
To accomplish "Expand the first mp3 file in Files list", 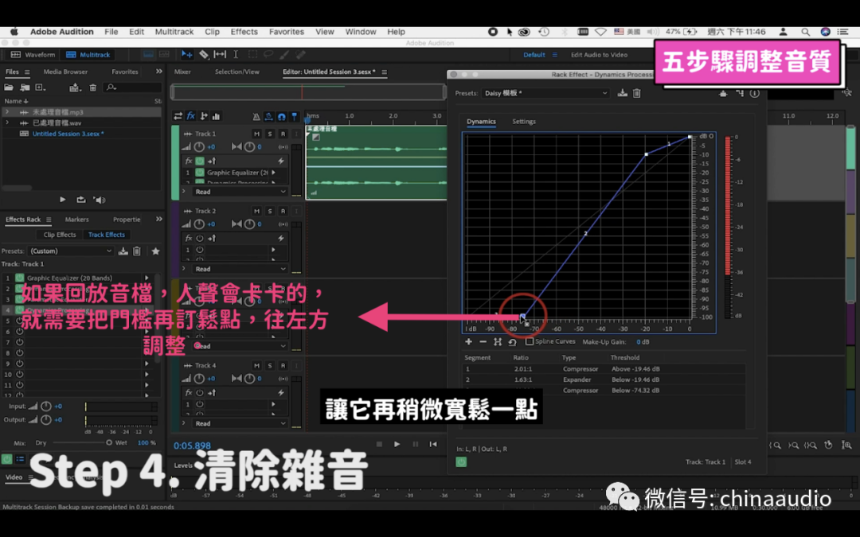I will 7,112.
